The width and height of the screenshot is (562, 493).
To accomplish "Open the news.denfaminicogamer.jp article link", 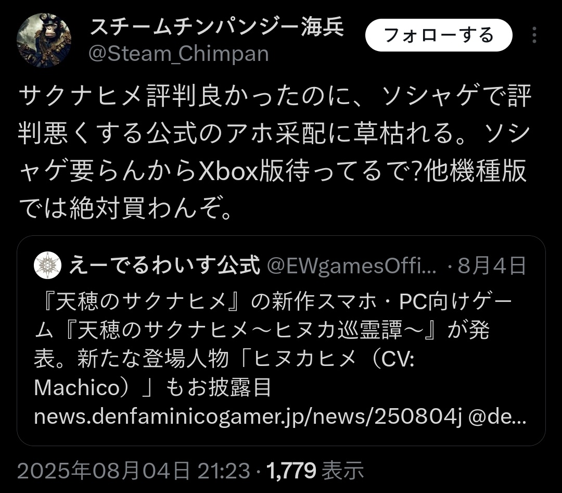I will click(x=248, y=416).
